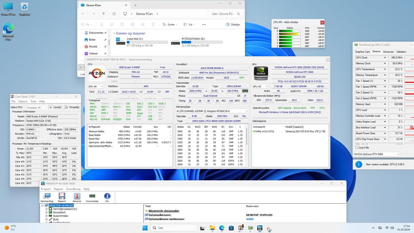Viewport: 414px width, 233px height.
Task: Click the taskbar Søk search box
Action: (x=173, y=228)
